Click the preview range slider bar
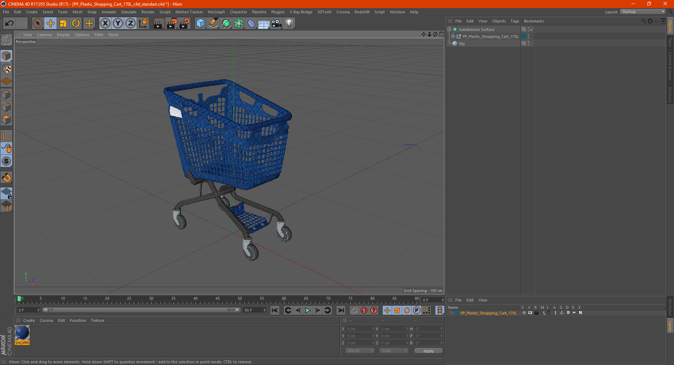 (141, 310)
